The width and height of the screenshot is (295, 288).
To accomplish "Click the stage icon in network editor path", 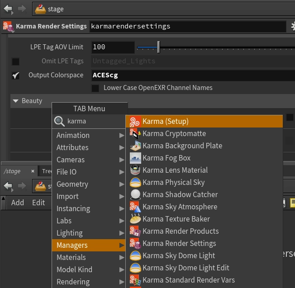I will (40, 186).
